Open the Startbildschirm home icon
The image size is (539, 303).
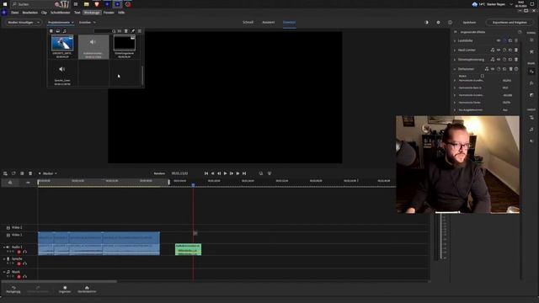[x=87, y=290]
